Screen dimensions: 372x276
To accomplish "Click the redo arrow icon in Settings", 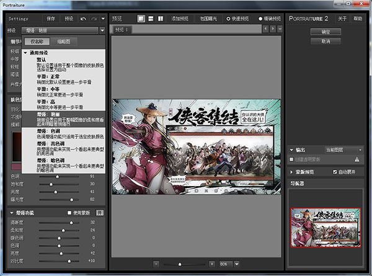I will pyautogui.click(x=94, y=19).
